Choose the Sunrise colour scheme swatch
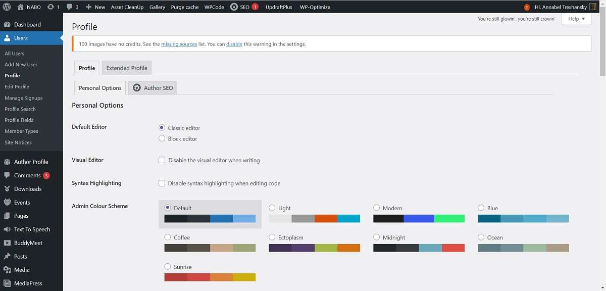The image size is (606, 291). click(210, 277)
